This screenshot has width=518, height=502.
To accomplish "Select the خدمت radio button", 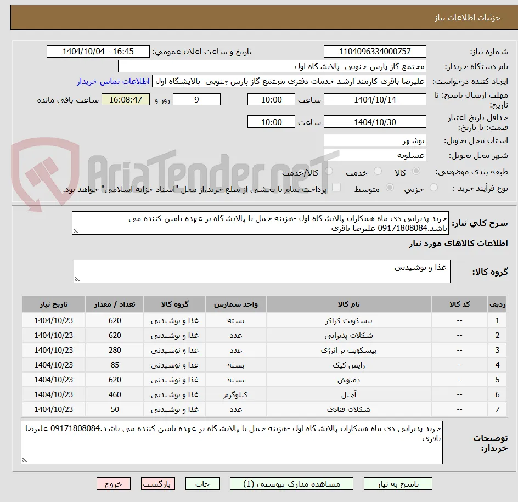I will (x=378, y=171).
